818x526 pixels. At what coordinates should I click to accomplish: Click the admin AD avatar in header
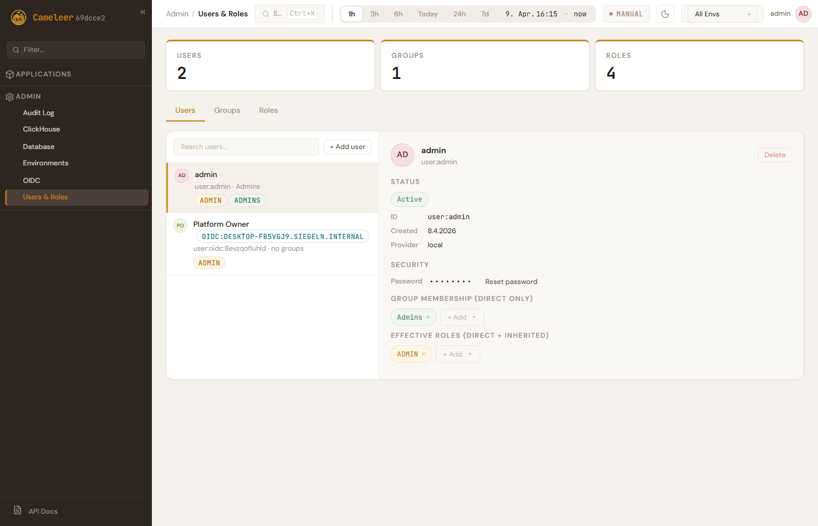(x=803, y=14)
